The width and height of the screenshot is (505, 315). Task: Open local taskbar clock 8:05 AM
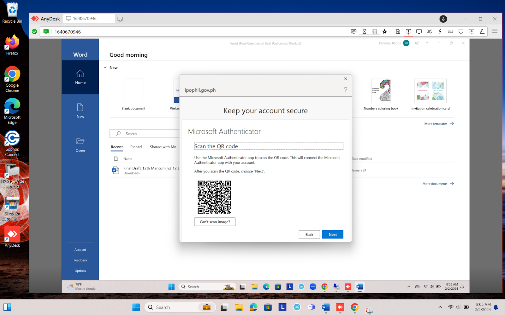483,307
